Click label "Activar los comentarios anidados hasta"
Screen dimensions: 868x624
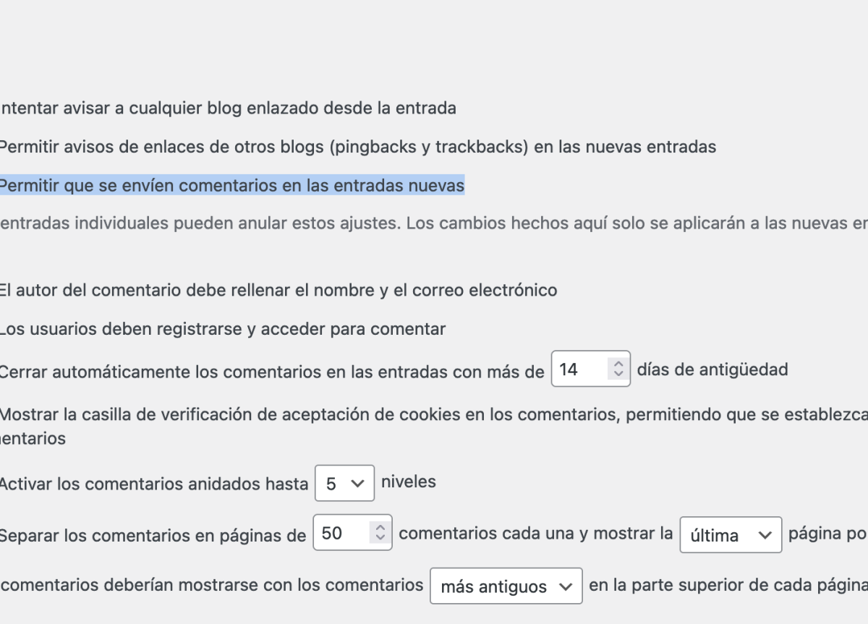[153, 484]
